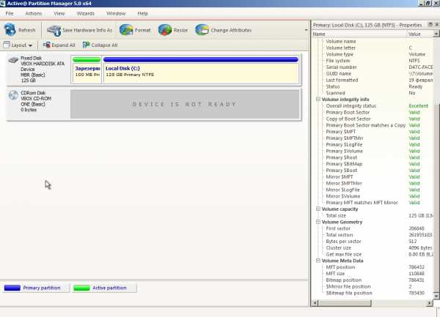The width and height of the screenshot is (440, 317).
Task: Click the Change Attributes icon
Action: click(x=202, y=30)
